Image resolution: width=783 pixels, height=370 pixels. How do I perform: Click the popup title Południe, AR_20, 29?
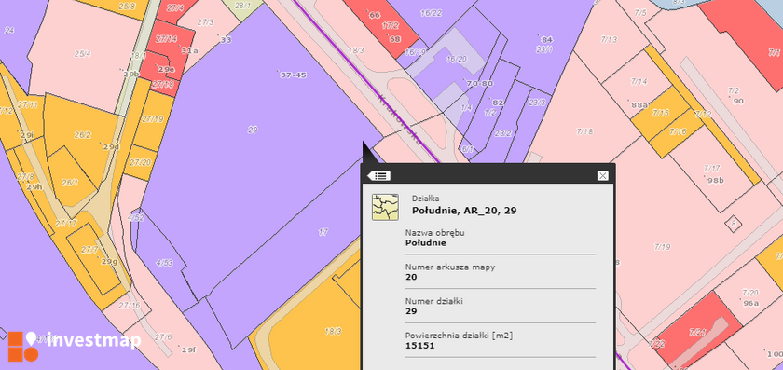point(464,211)
